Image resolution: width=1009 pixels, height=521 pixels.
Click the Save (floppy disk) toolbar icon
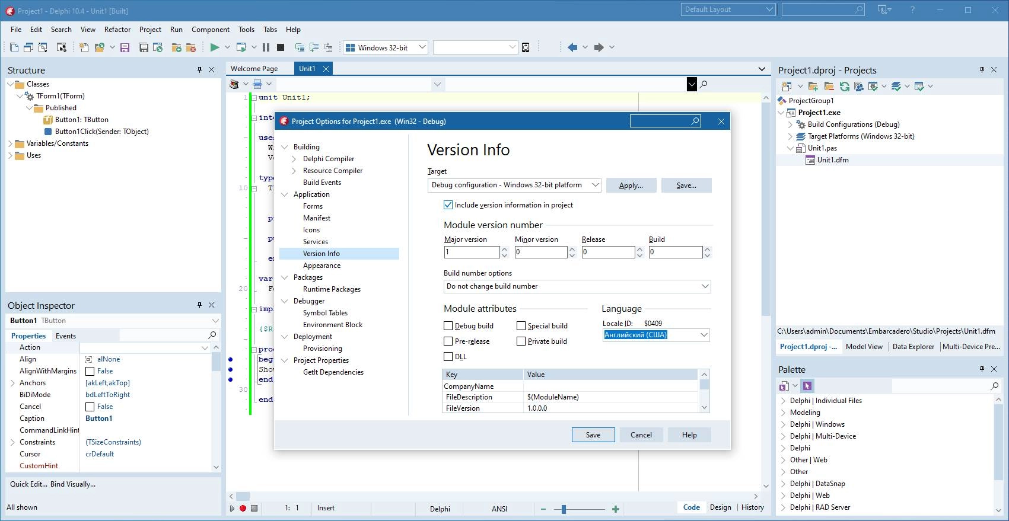[125, 47]
